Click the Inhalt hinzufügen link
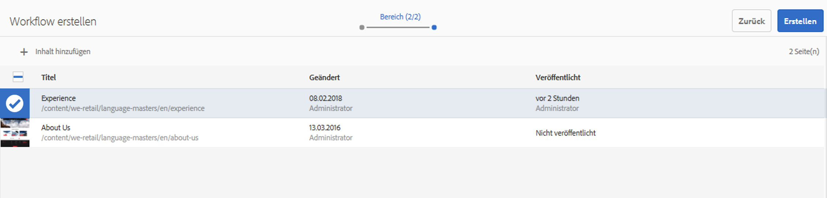827x198 pixels. [x=63, y=52]
